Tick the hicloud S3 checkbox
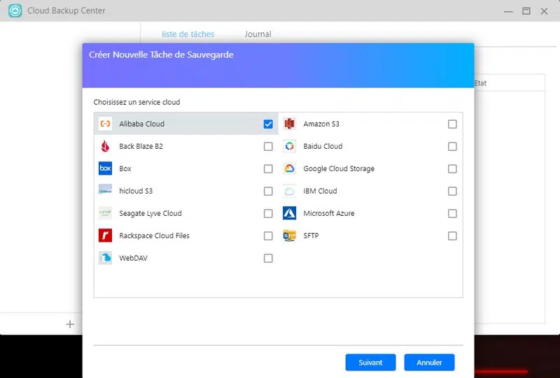 [268, 191]
